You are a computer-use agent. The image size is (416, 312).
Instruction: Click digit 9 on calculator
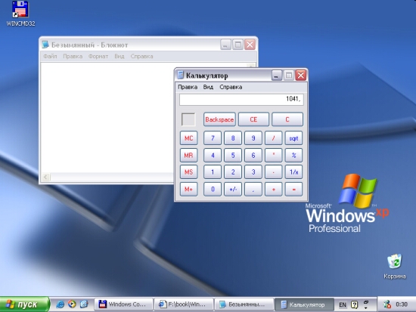point(253,138)
